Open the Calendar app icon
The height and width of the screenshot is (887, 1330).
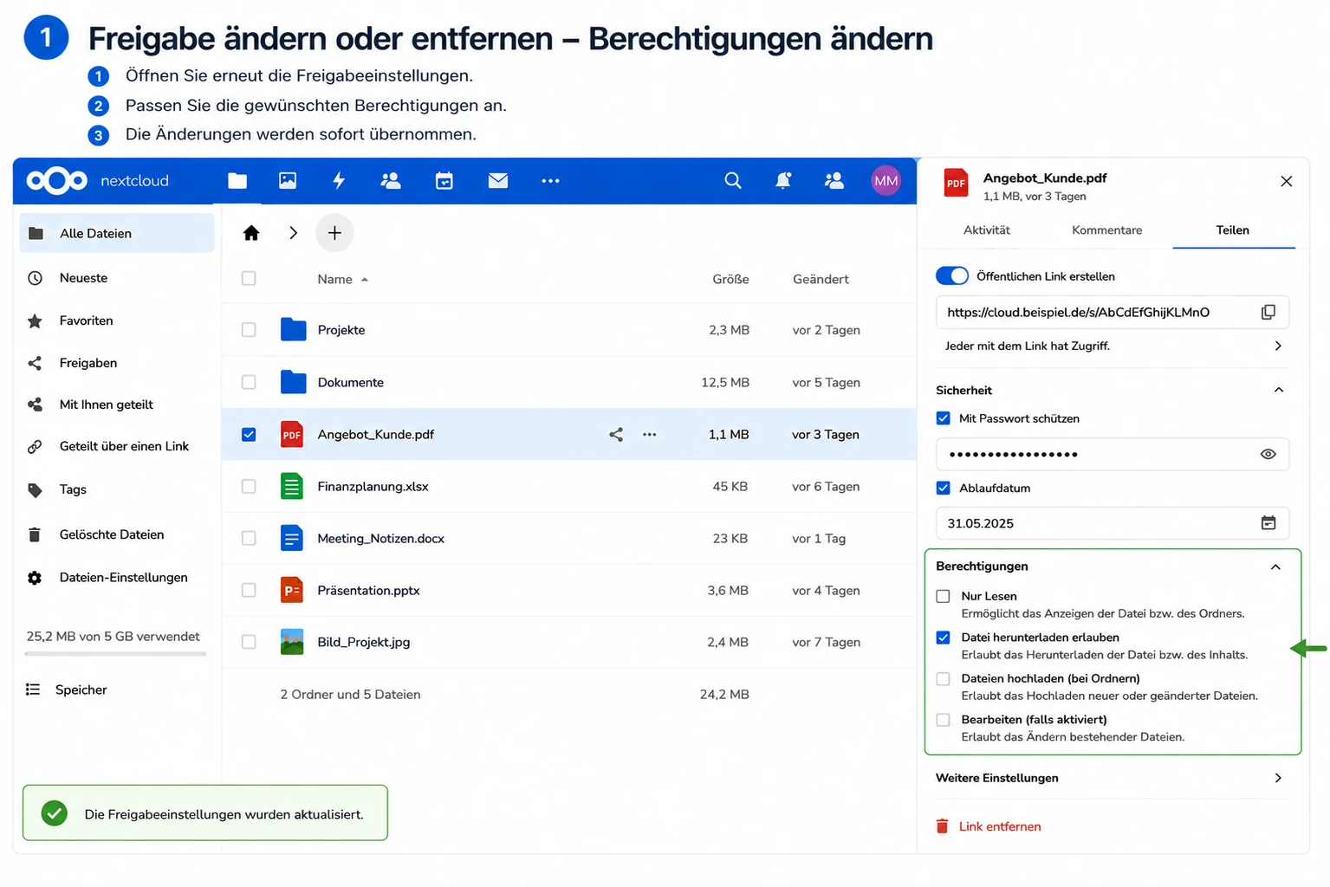tap(444, 180)
